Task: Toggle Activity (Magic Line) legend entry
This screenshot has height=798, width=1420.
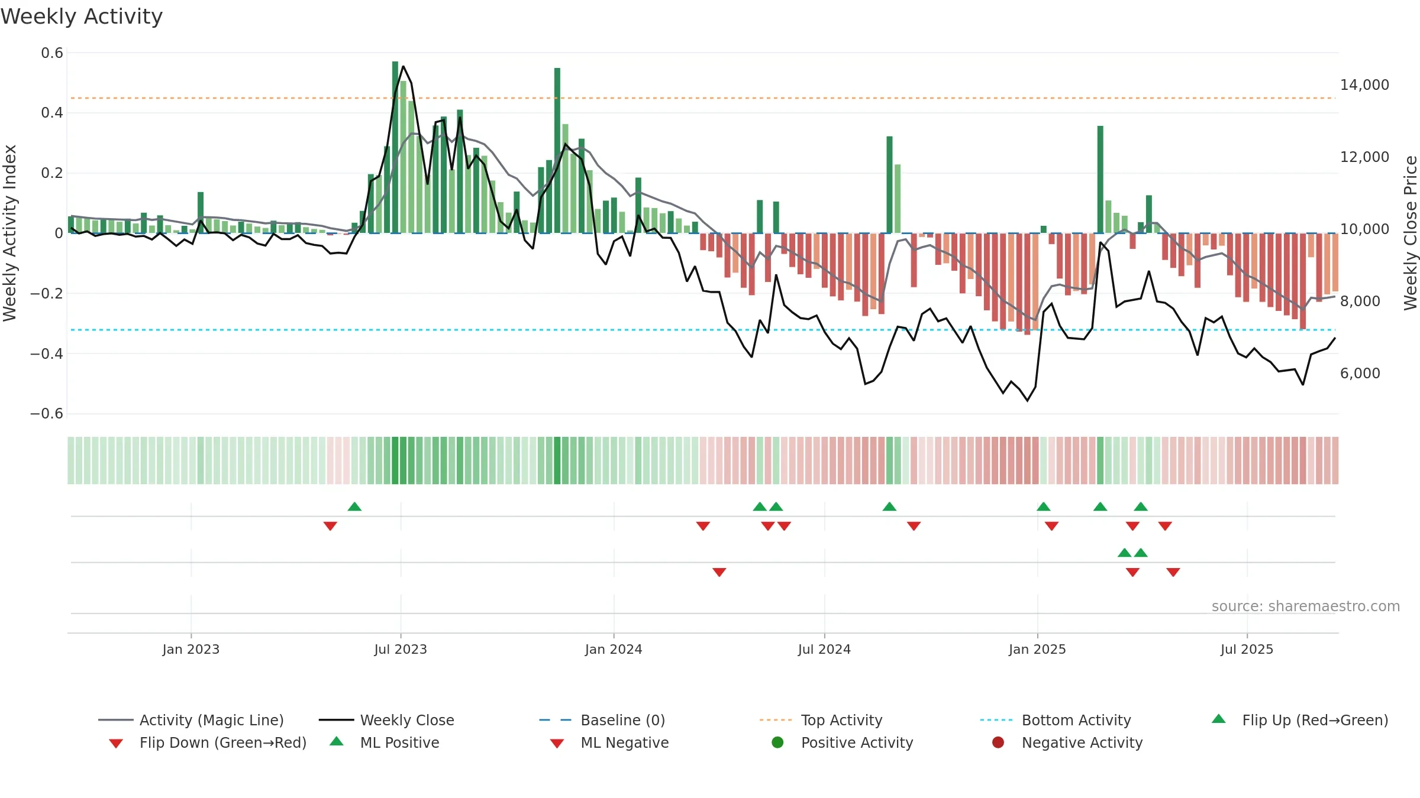Action: [x=191, y=720]
